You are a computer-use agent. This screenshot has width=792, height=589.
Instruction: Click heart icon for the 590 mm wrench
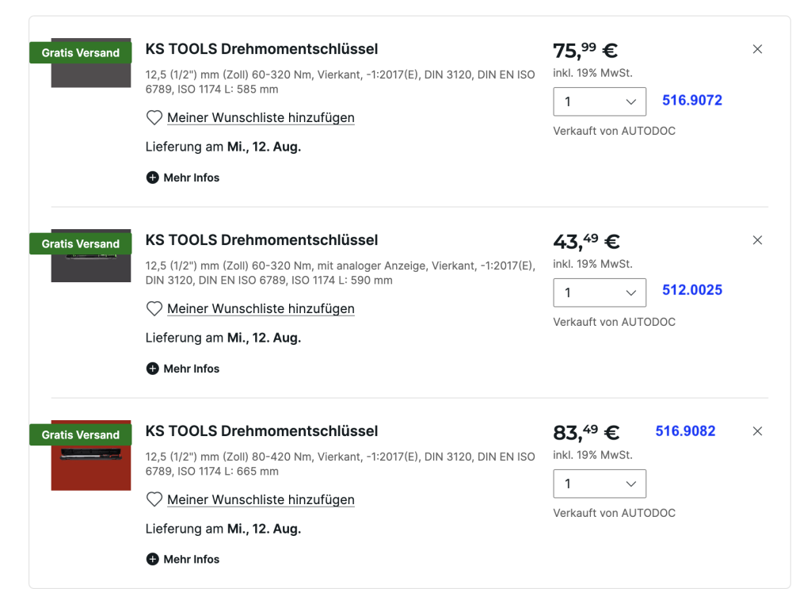point(154,309)
